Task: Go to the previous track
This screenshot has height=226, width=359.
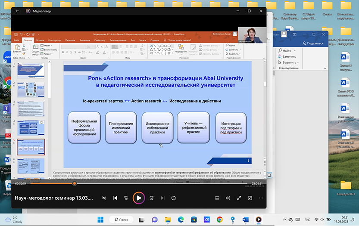Action: (x=115, y=198)
